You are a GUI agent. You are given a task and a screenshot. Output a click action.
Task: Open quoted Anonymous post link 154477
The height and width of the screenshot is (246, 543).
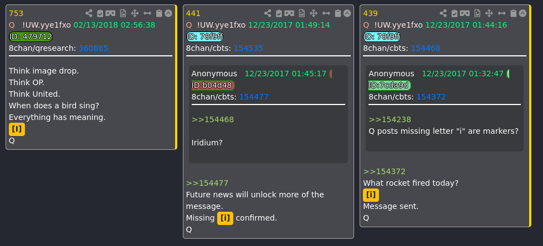tap(254, 97)
